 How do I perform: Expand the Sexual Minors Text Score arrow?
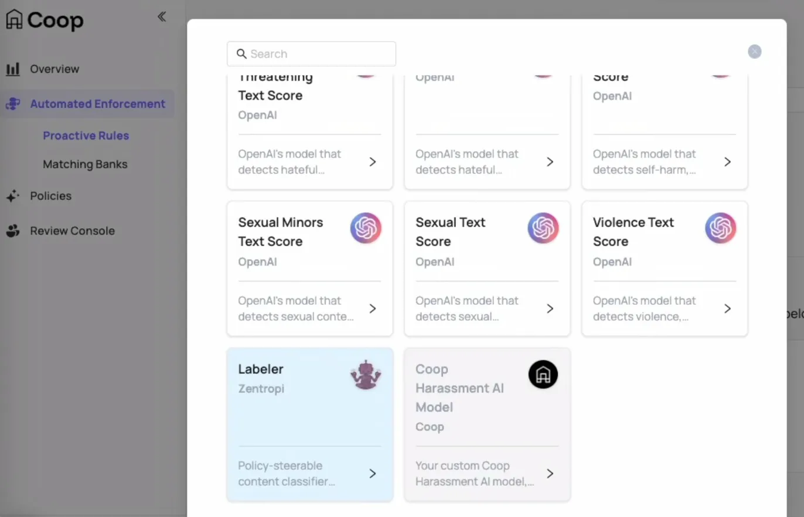tap(373, 308)
